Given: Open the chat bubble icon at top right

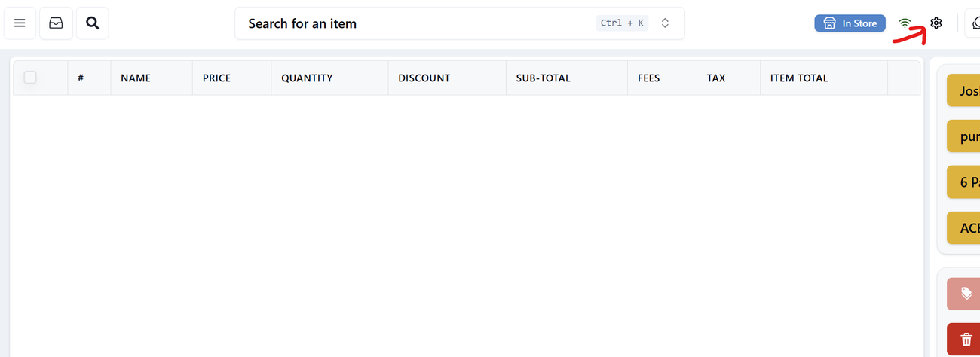Looking at the screenshot, I should click(974, 23).
